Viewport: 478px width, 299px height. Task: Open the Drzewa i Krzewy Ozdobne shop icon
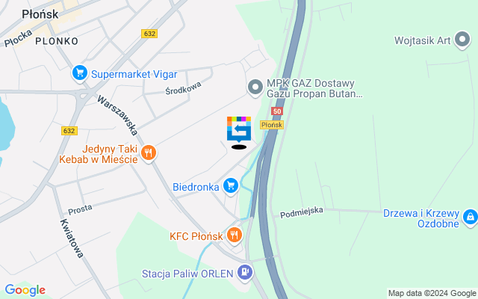[x=471, y=218]
